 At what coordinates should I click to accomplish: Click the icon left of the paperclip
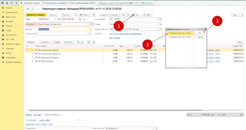pos(123,15)
